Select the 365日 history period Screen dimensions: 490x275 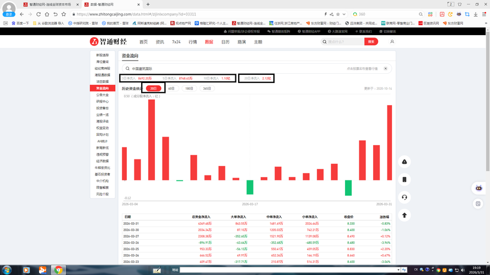pyautogui.click(x=207, y=89)
